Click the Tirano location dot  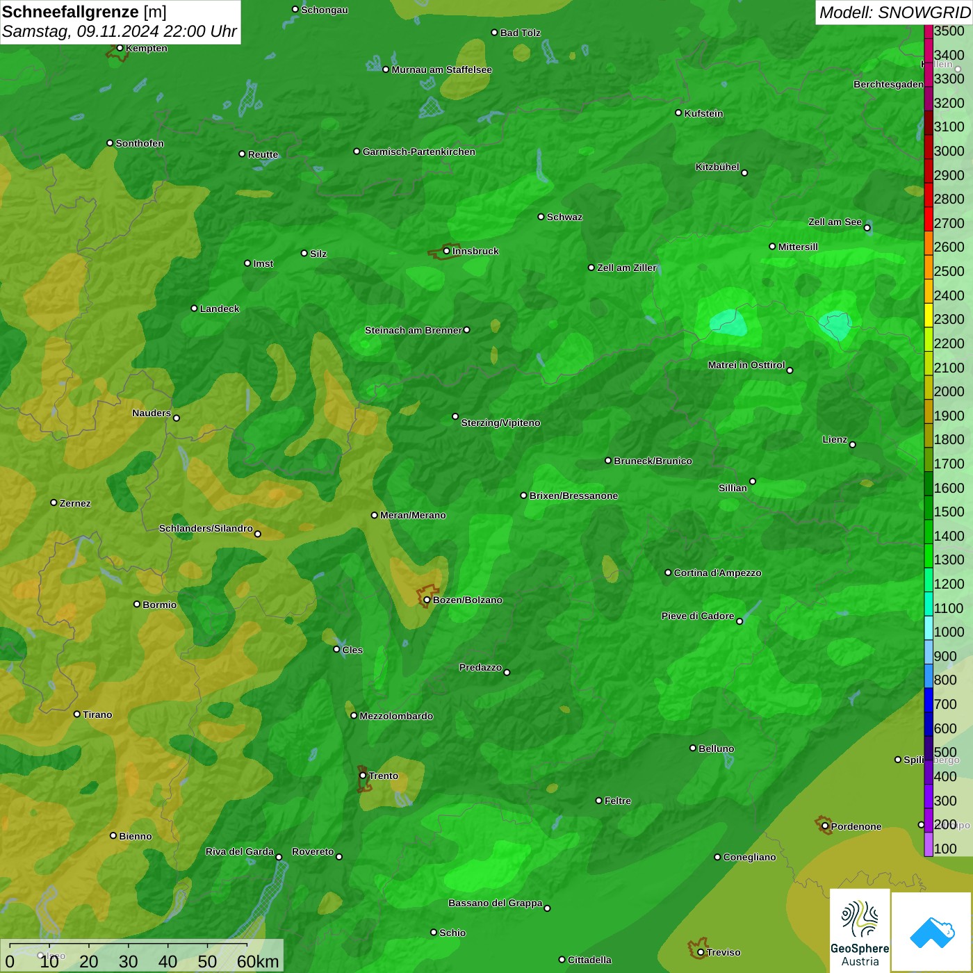pos(77,714)
